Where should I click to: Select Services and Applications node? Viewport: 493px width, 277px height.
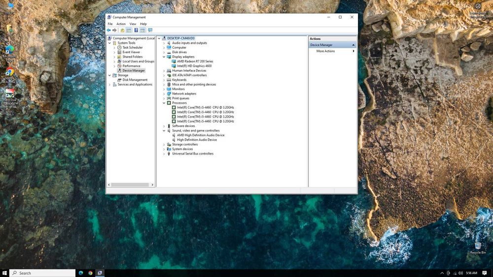click(x=135, y=85)
